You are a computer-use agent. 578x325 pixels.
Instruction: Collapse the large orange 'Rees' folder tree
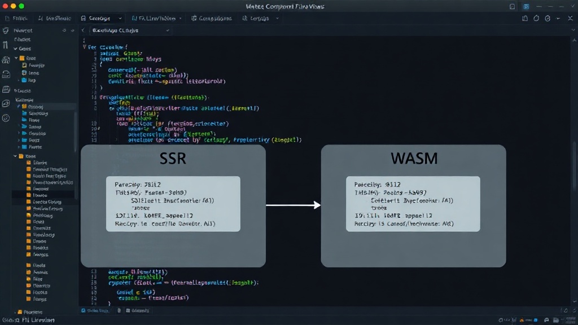point(15,156)
